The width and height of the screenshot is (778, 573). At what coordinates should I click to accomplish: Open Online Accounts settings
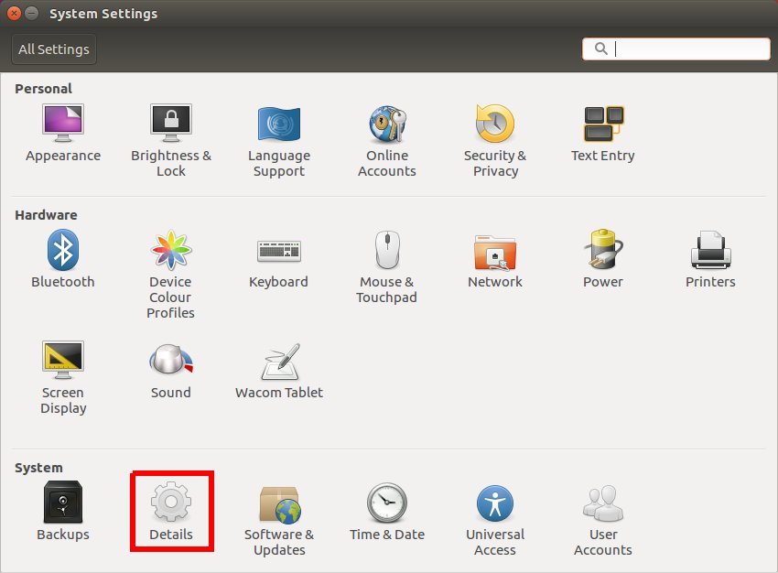[387, 141]
